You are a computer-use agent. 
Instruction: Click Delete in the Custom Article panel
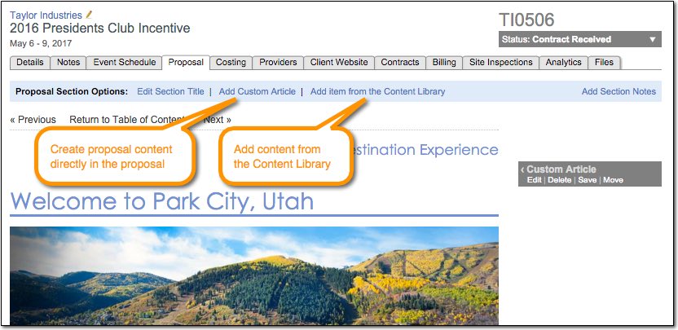pos(559,180)
